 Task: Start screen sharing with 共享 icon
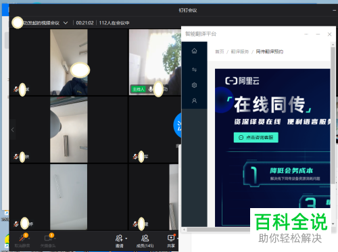point(171,238)
